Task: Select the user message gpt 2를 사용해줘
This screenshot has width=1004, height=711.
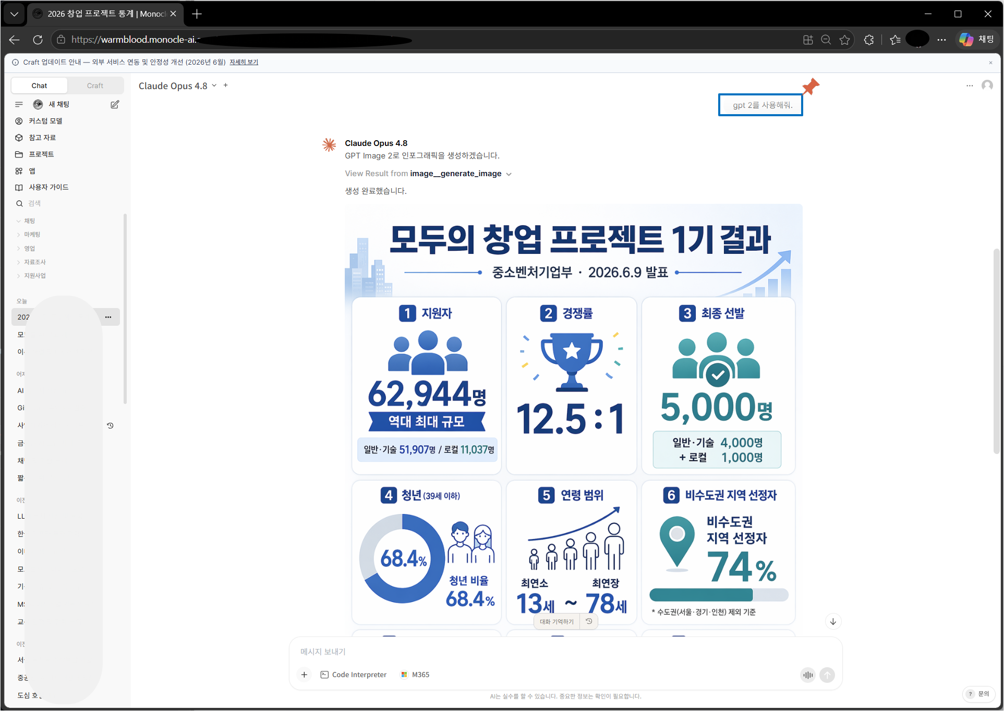Action: (x=760, y=105)
